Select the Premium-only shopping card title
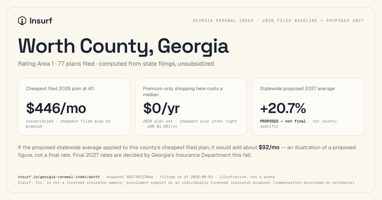 tap(183, 91)
